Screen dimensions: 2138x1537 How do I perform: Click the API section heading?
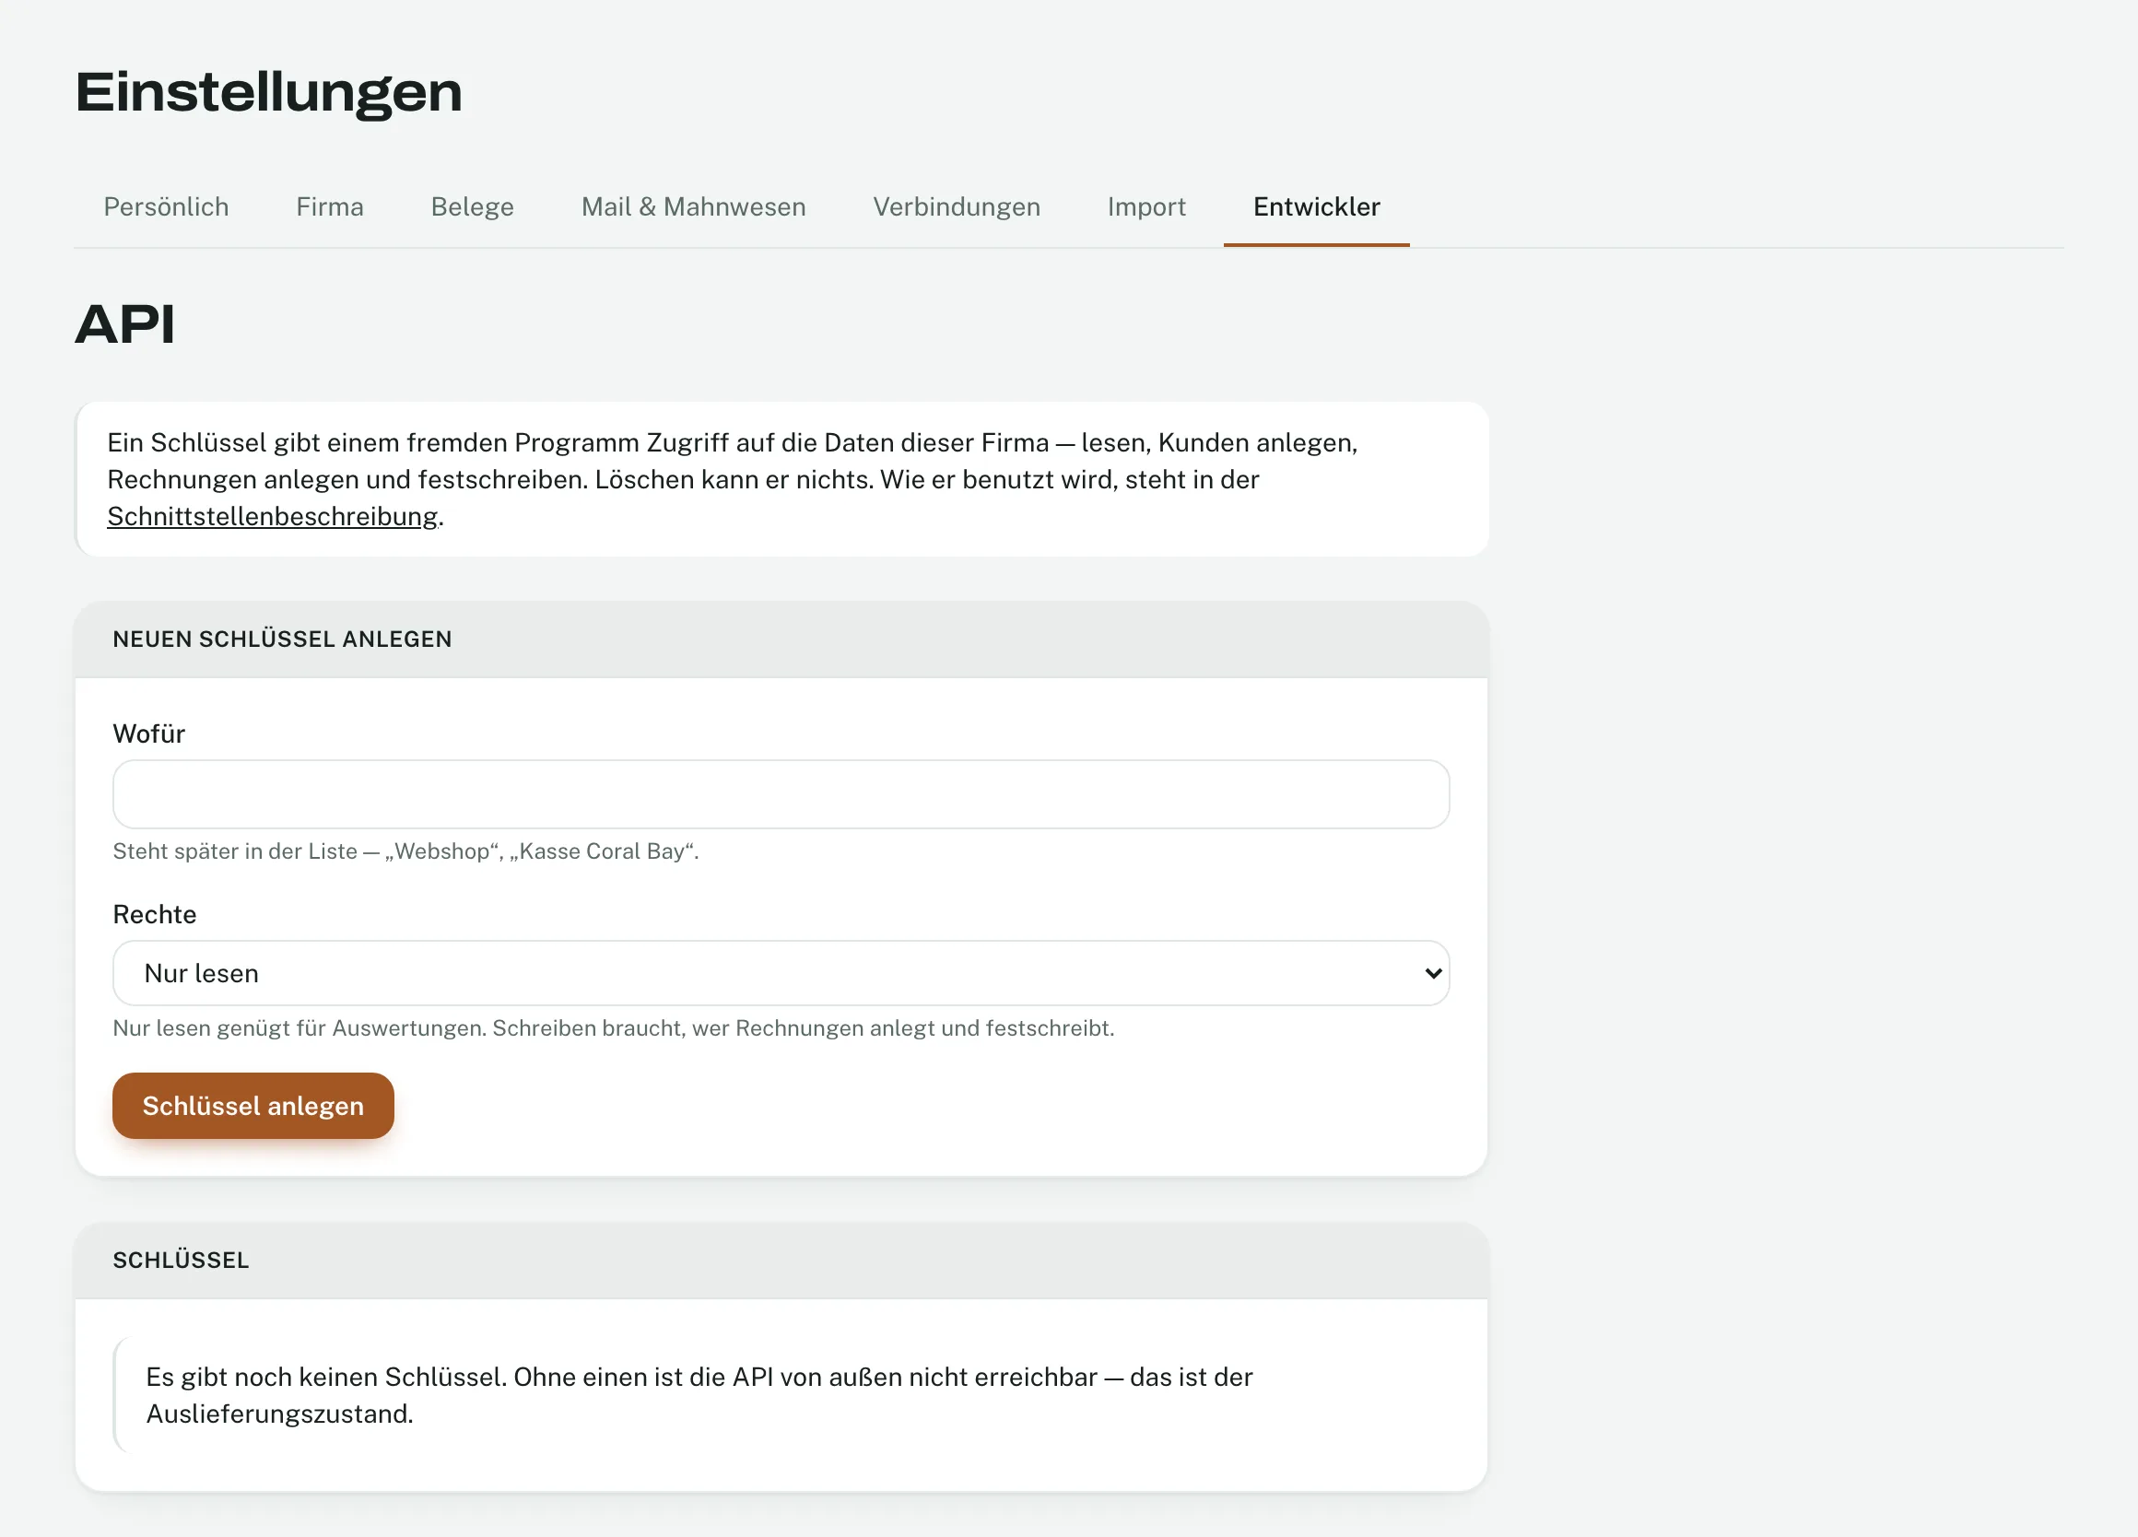[124, 324]
